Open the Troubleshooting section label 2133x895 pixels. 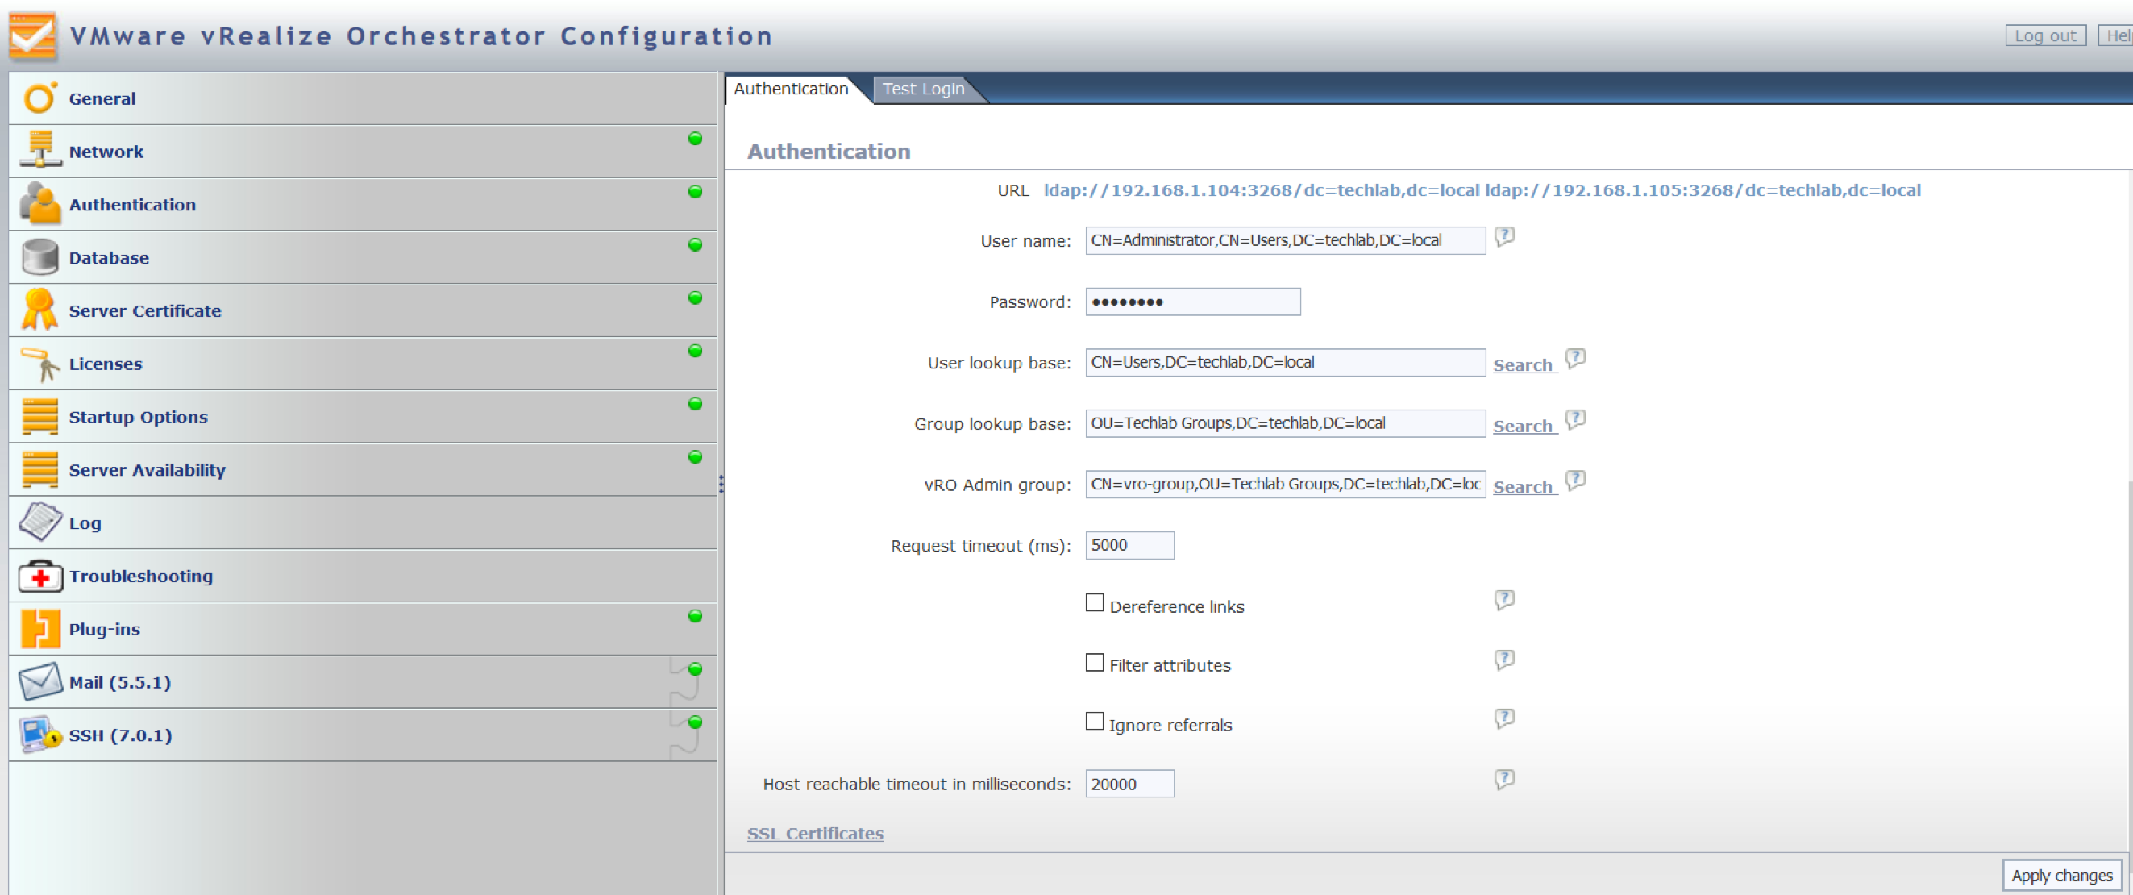pyautogui.click(x=141, y=576)
